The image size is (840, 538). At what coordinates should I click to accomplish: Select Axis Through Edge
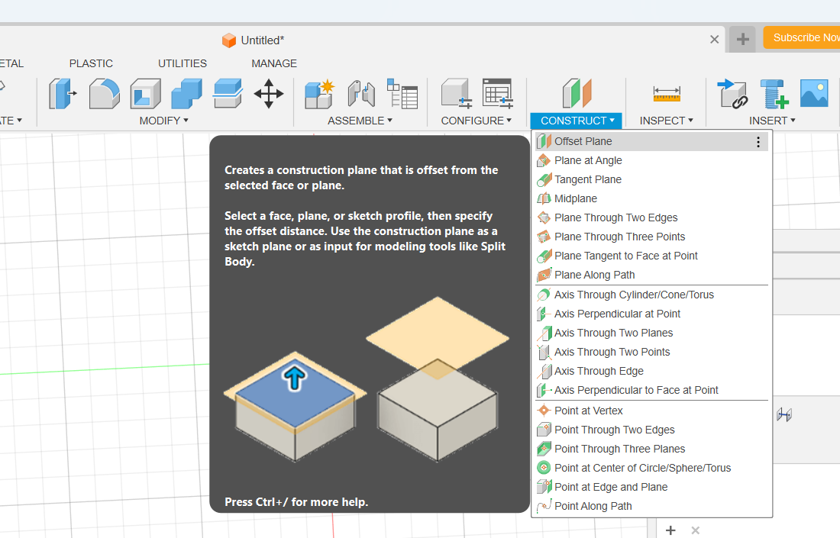[x=651, y=371]
